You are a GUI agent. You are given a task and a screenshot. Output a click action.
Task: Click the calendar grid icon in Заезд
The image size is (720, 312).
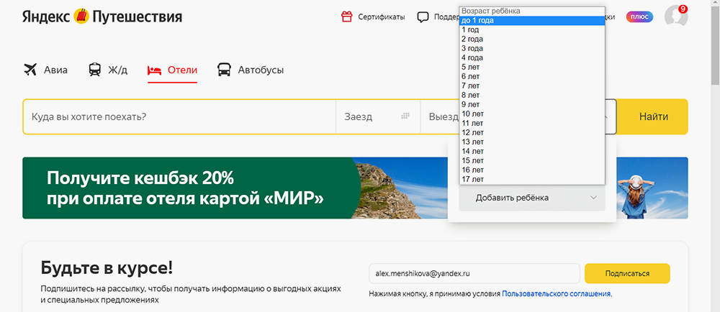[405, 116]
